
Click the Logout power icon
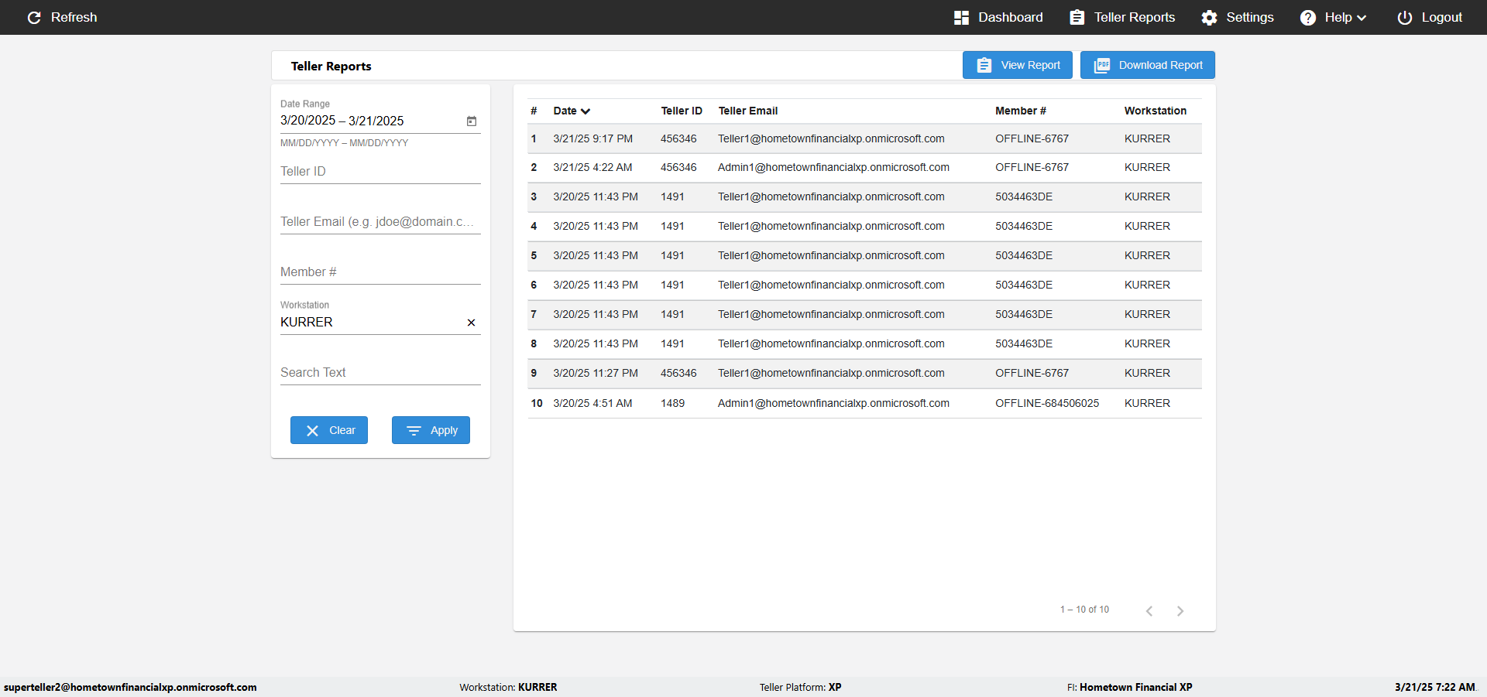[1404, 17]
